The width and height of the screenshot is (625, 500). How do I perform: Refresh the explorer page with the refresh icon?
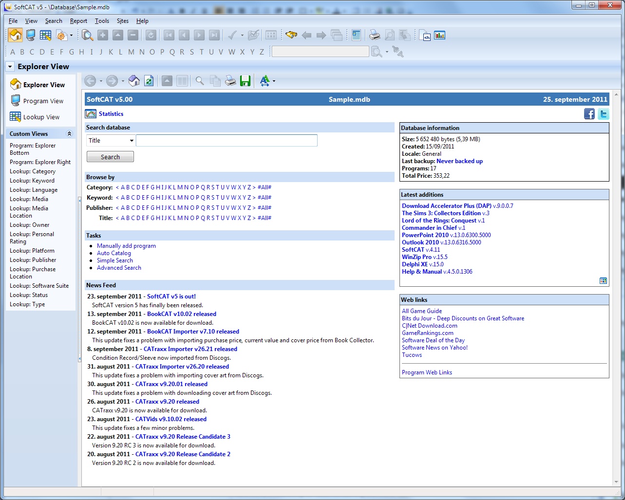pos(149,81)
